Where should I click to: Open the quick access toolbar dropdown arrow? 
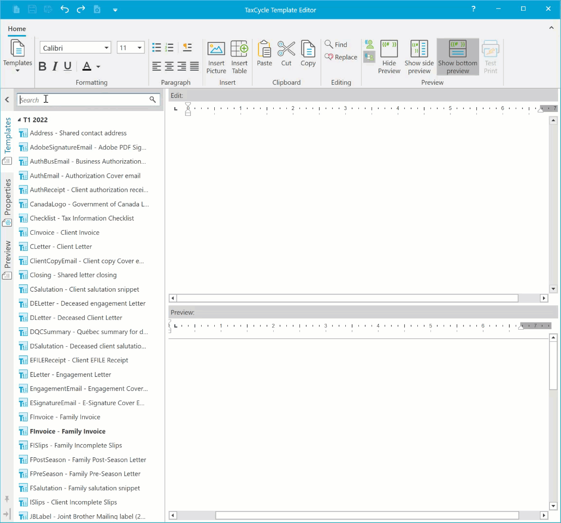[115, 10]
